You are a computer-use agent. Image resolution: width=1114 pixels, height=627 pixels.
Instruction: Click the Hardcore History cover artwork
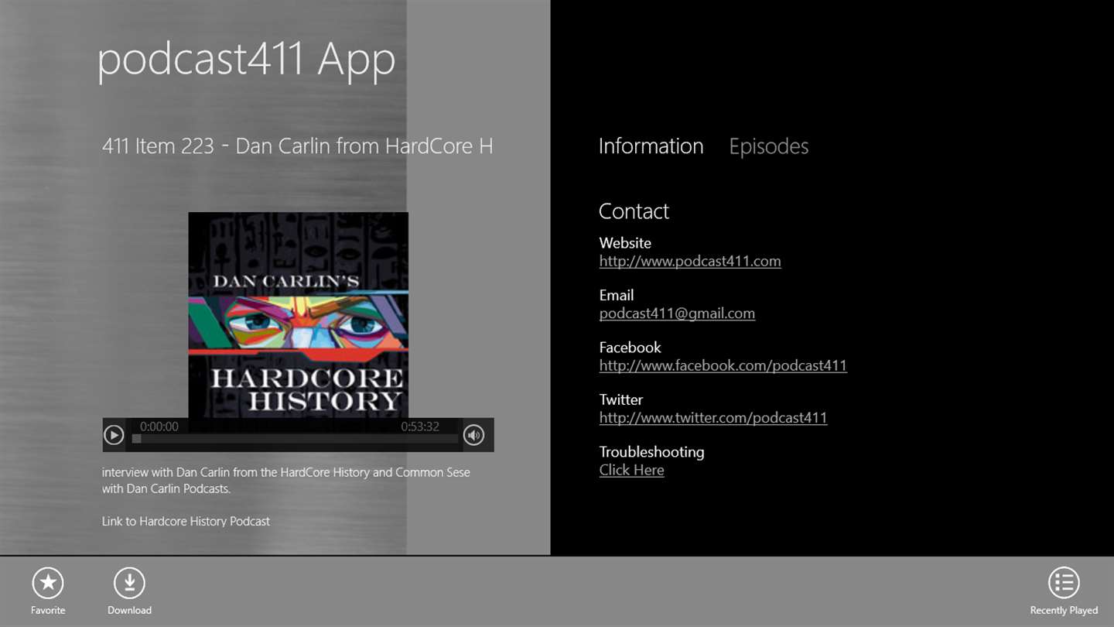tap(298, 315)
